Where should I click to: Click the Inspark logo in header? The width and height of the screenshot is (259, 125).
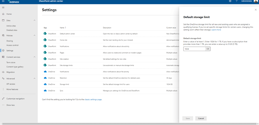14,1
